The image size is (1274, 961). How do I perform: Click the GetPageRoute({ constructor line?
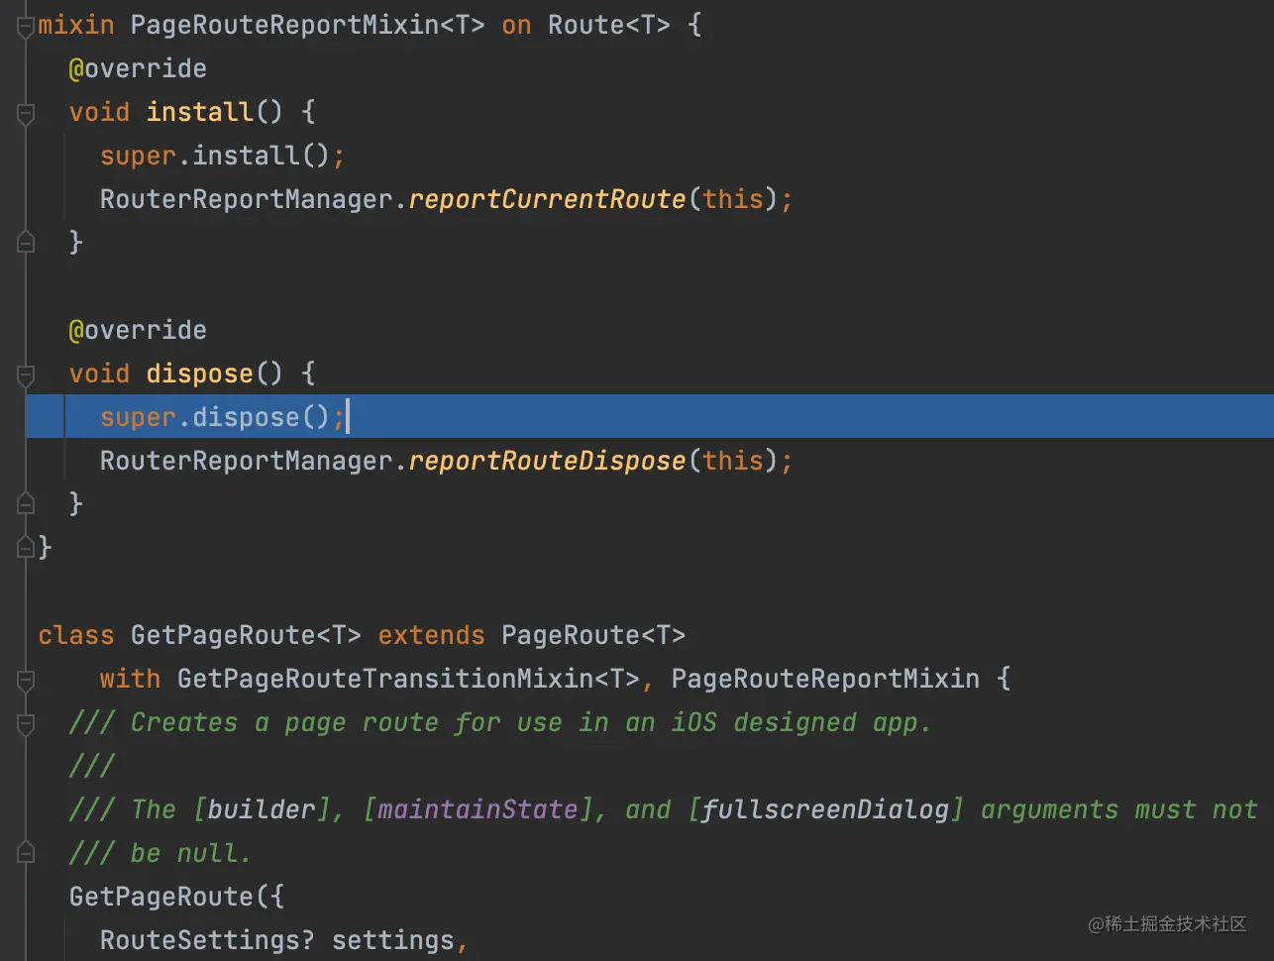[176, 897]
